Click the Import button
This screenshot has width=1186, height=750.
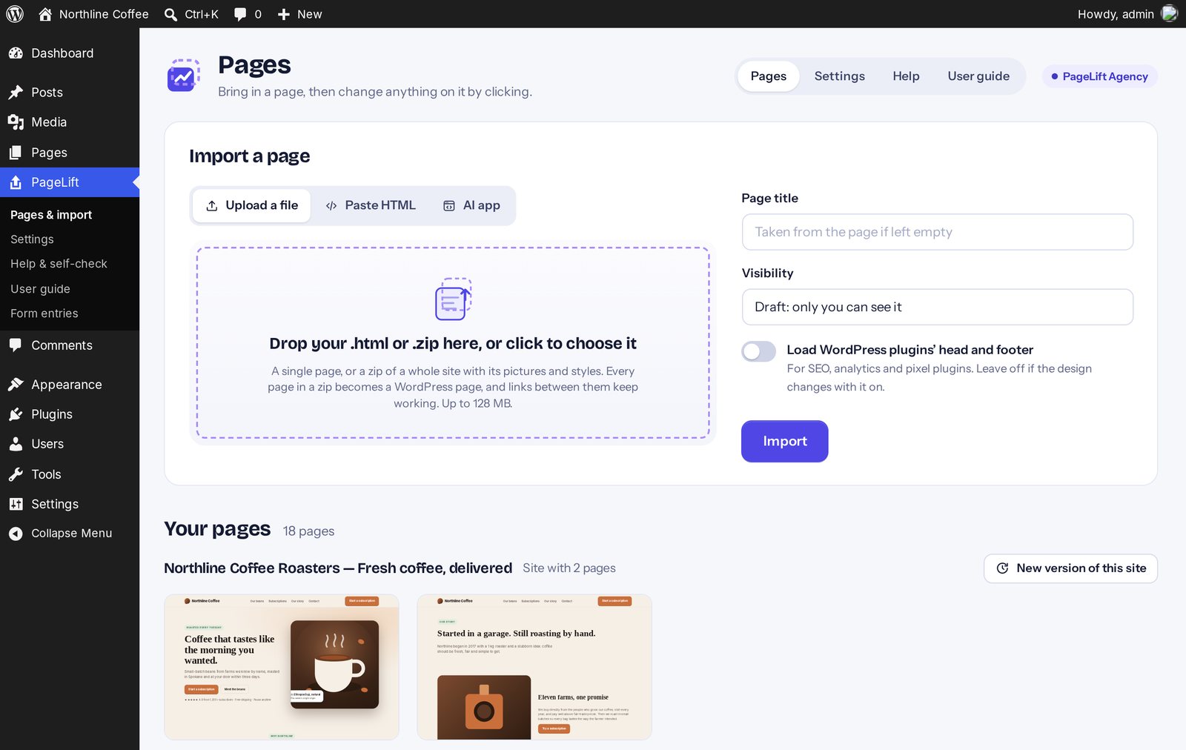click(785, 442)
